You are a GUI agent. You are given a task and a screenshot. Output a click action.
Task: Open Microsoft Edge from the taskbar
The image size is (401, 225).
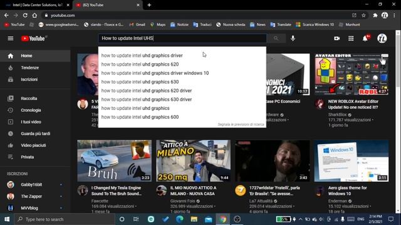(x=180, y=219)
